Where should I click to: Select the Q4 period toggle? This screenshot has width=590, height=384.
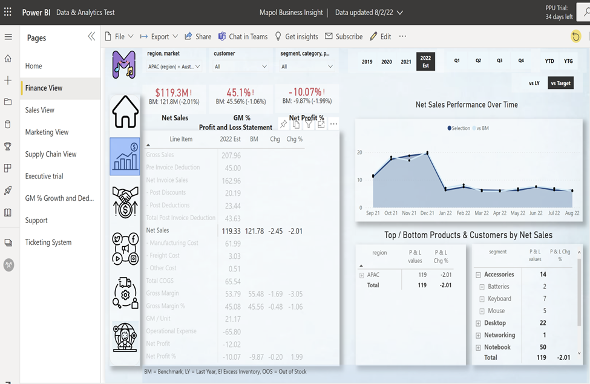[x=520, y=60]
